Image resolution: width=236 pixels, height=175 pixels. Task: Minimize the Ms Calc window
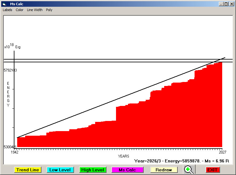[221, 4]
